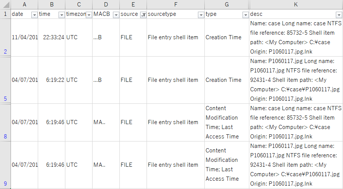Click the date cell '11/04/201'
The width and height of the screenshot is (343, 189).
(24, 38)
